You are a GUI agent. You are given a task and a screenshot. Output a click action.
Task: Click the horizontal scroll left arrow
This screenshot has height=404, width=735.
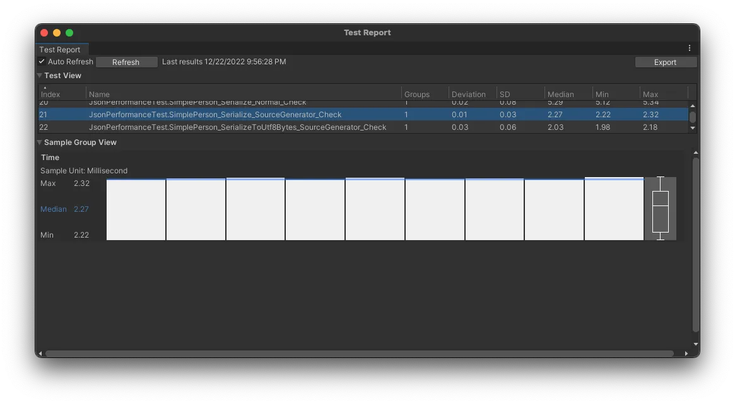point(40,354)
